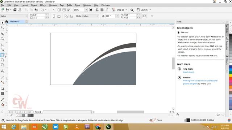Expand the Undo history dropdown arrow

pos(46,10)
